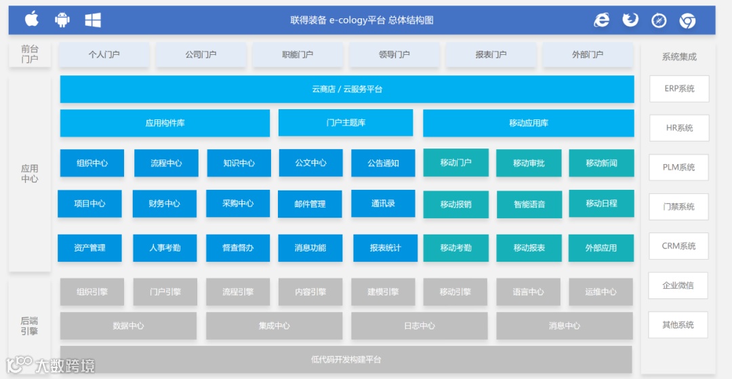Open the 外部应用 tile

tap(601, 248)
